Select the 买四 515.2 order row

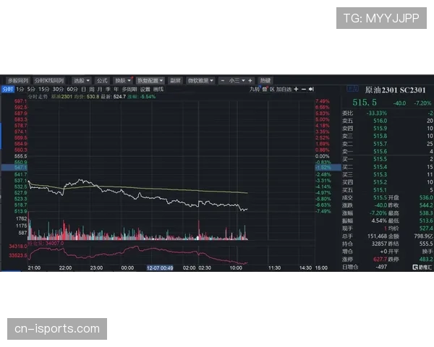pos(387,182)
